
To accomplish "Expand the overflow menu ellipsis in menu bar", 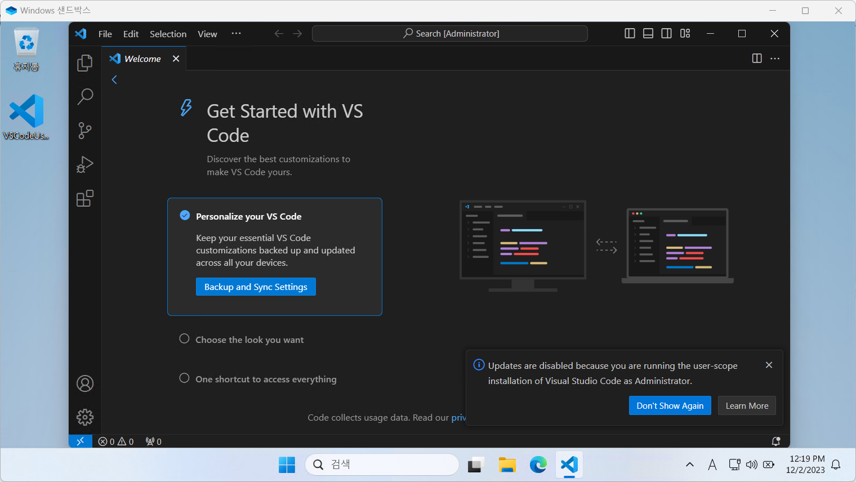I will tap(236, 34).
